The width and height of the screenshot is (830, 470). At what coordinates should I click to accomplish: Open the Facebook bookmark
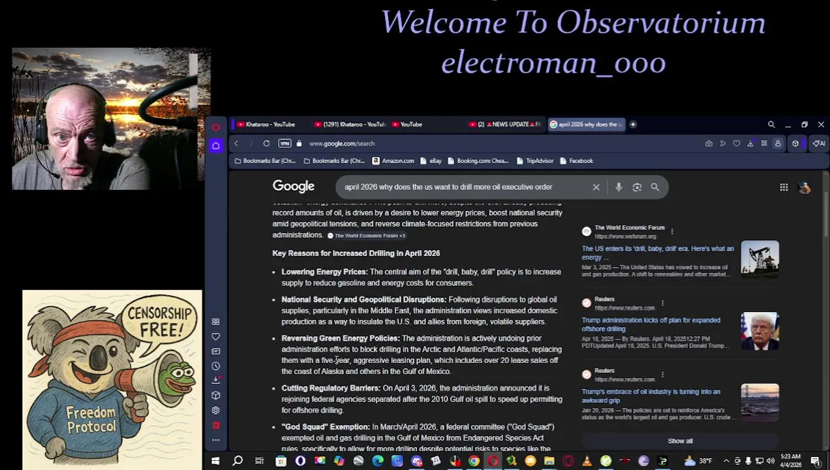576,161
